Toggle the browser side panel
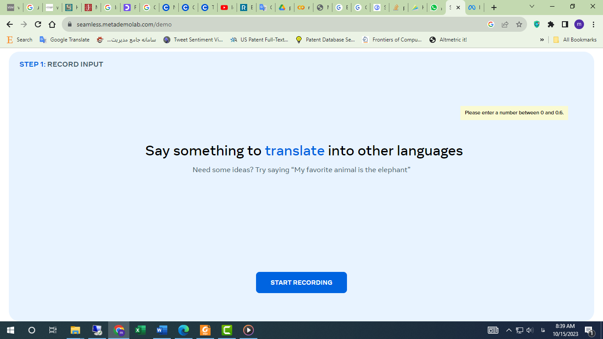Image resolution: width=603 pixels, height=339 pixels. click(565, 24)
